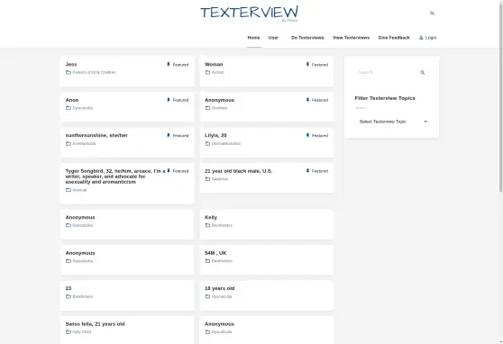Click the Only Child topic label
The width and height of the screenshot is (503, 344).
[x=81, y=331]
